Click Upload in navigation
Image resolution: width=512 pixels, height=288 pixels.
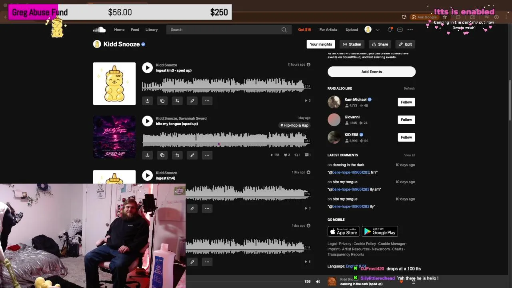[352, 30]
